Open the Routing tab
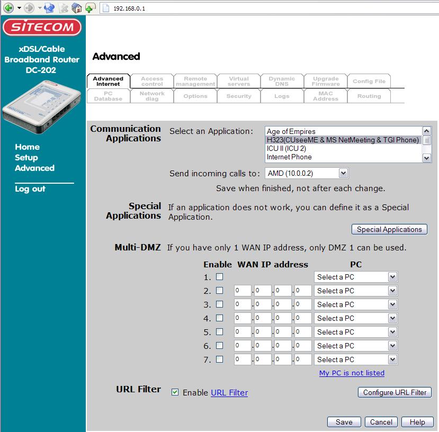The width and height of the screenshot is (439, 432). (369, 96)
